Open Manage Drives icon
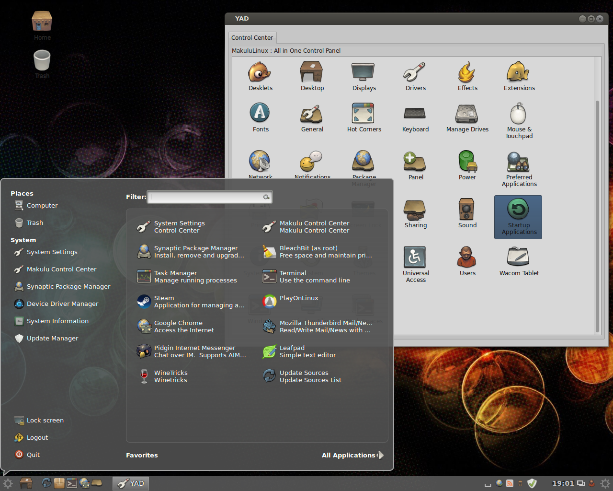The width and height of the screenshot is (613, 491). [x=467, y=117]
